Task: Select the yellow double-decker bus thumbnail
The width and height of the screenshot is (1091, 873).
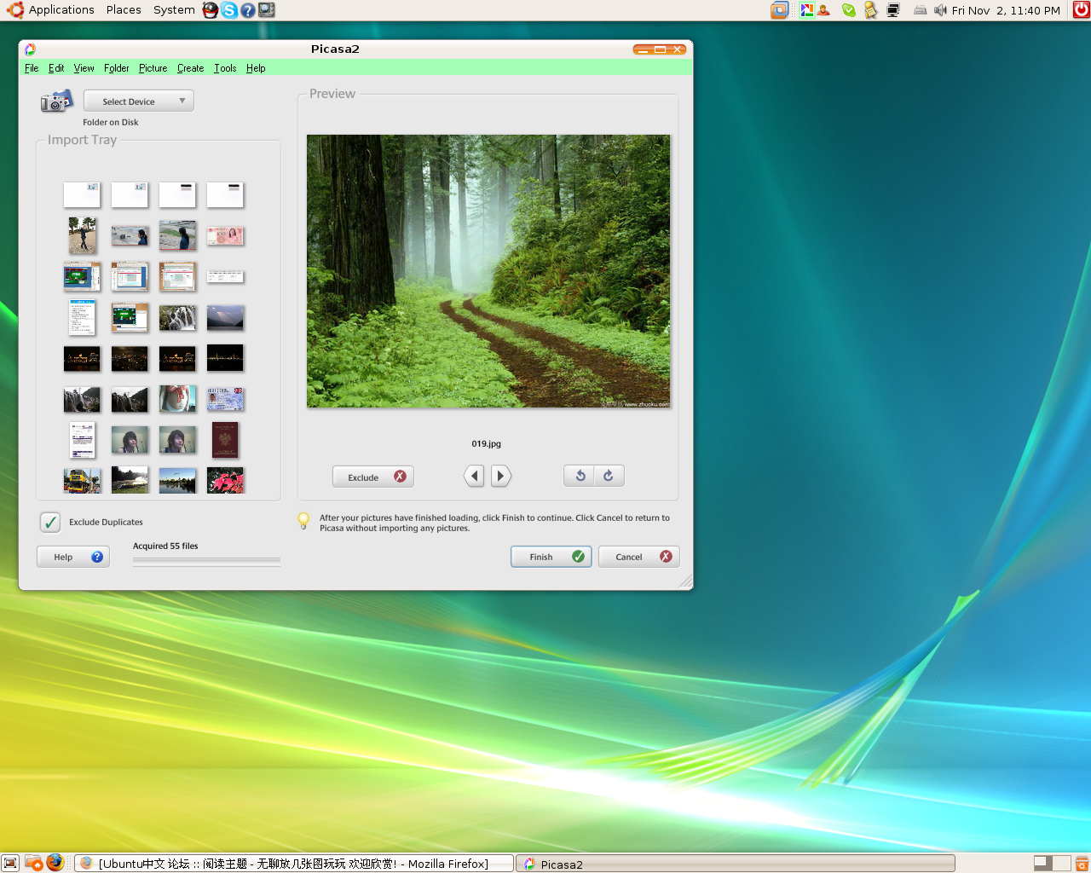Action: click(x=82, y=480)
